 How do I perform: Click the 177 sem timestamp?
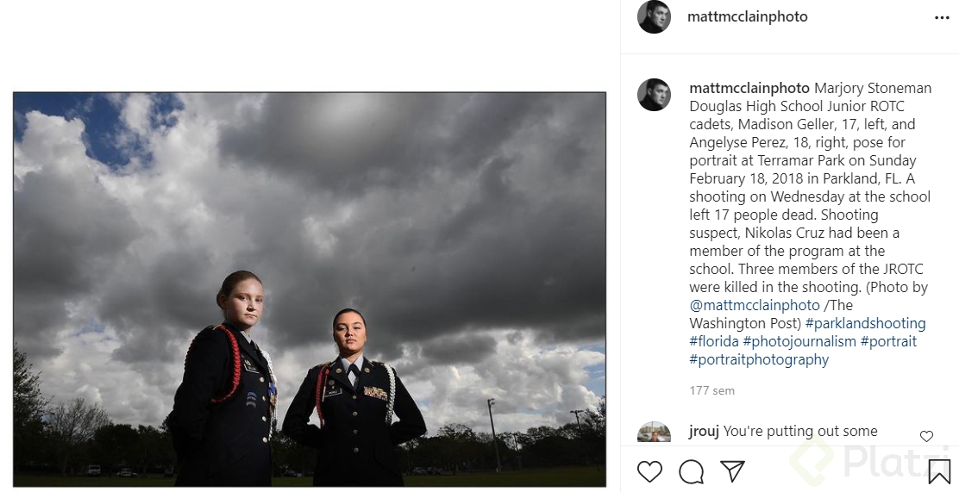tap(711, 390)
